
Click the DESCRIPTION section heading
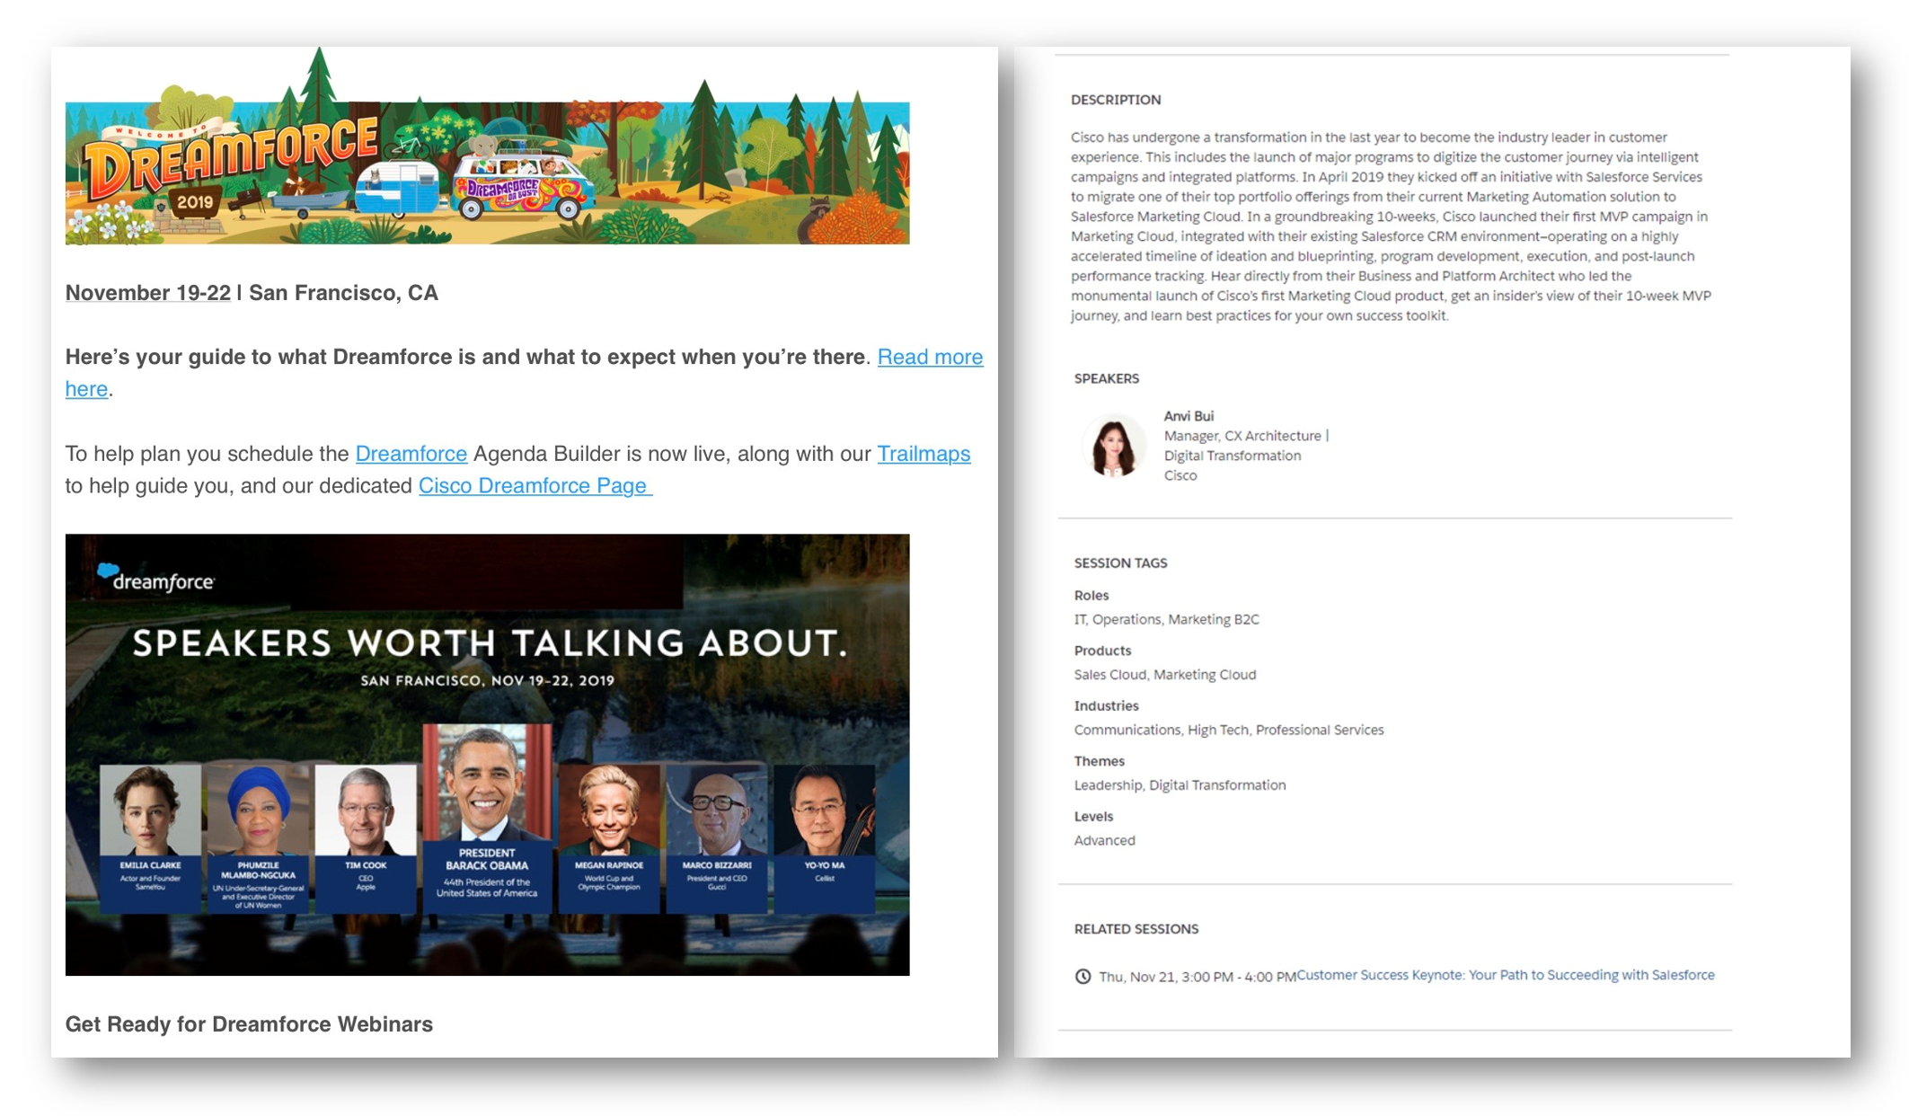point(1116,100)
